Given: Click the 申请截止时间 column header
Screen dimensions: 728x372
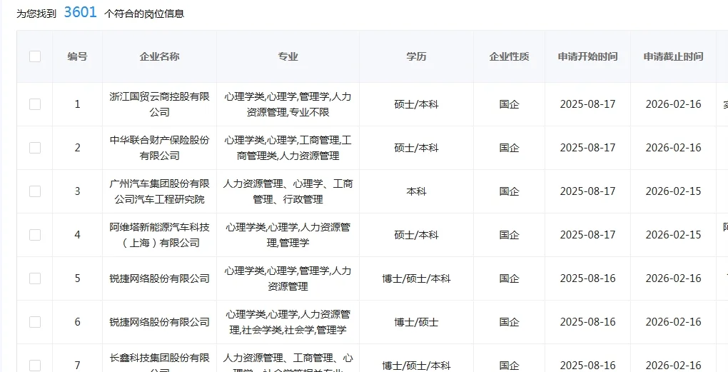Looking at the screenshot, I should (673, 56).
